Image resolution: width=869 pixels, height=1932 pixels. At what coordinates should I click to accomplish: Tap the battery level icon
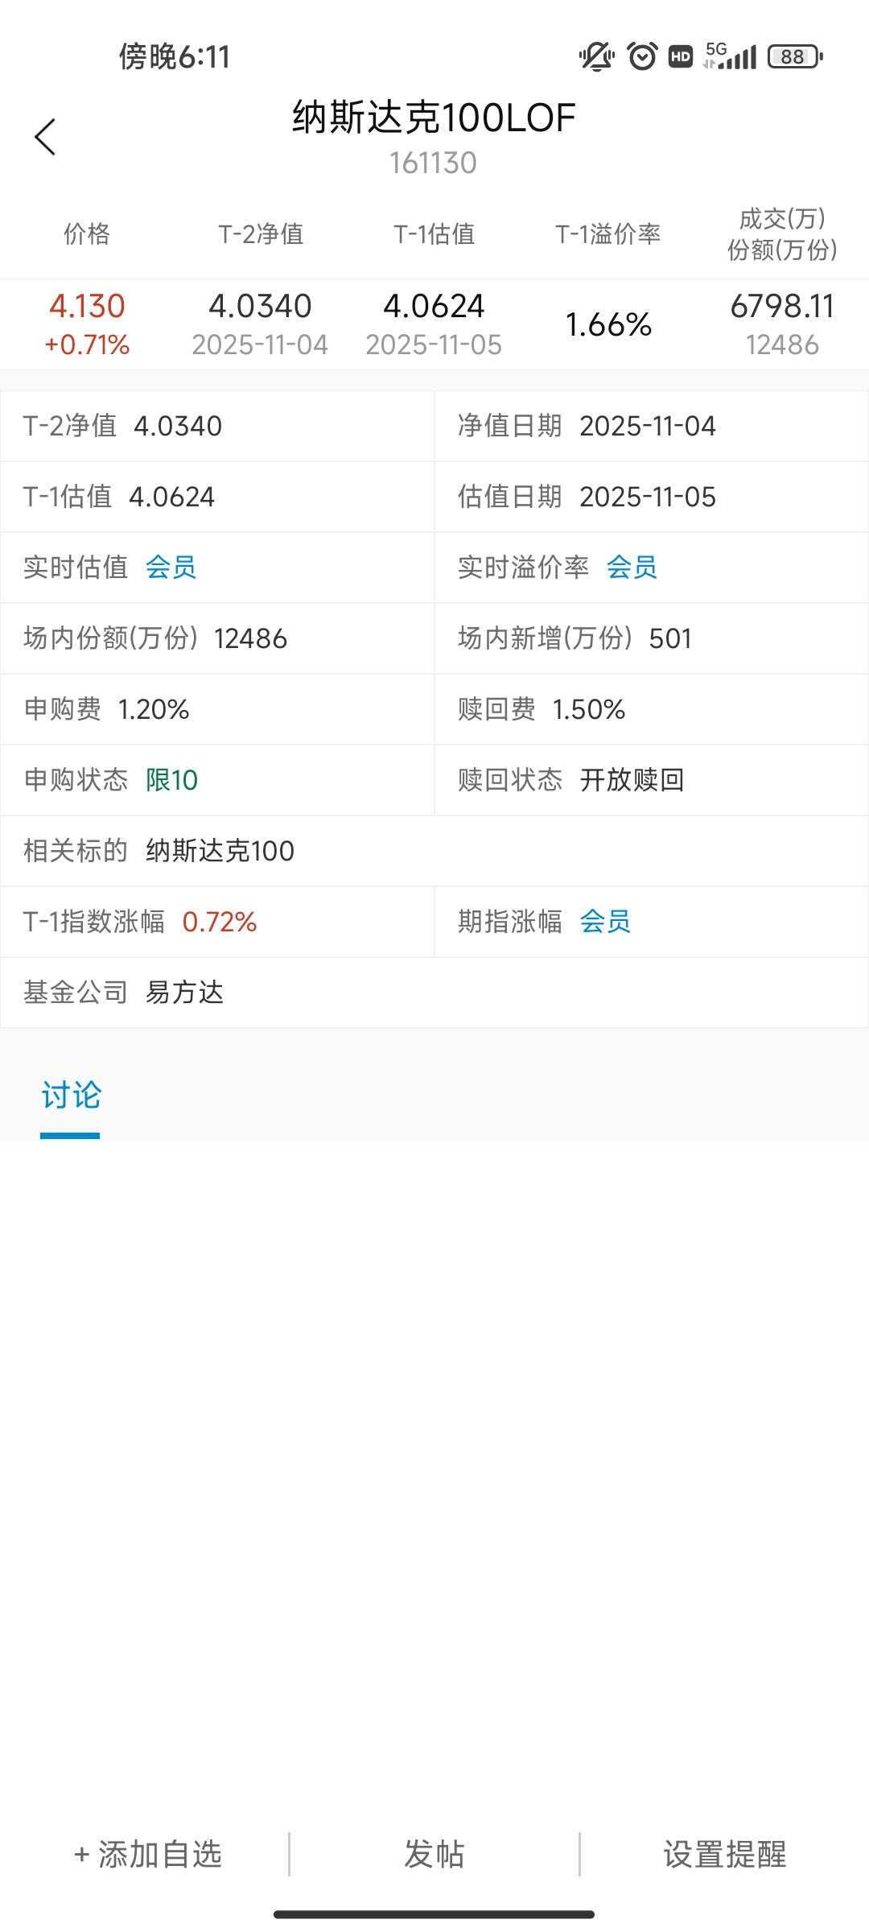[x=794, y=56]
